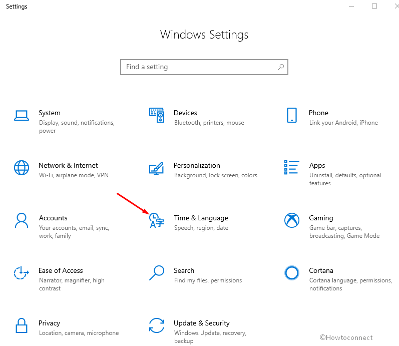The height and width of the screenshot is (346, 399).
Task: Click the Network & Internet globe icon
Action: tap(22, 168)
